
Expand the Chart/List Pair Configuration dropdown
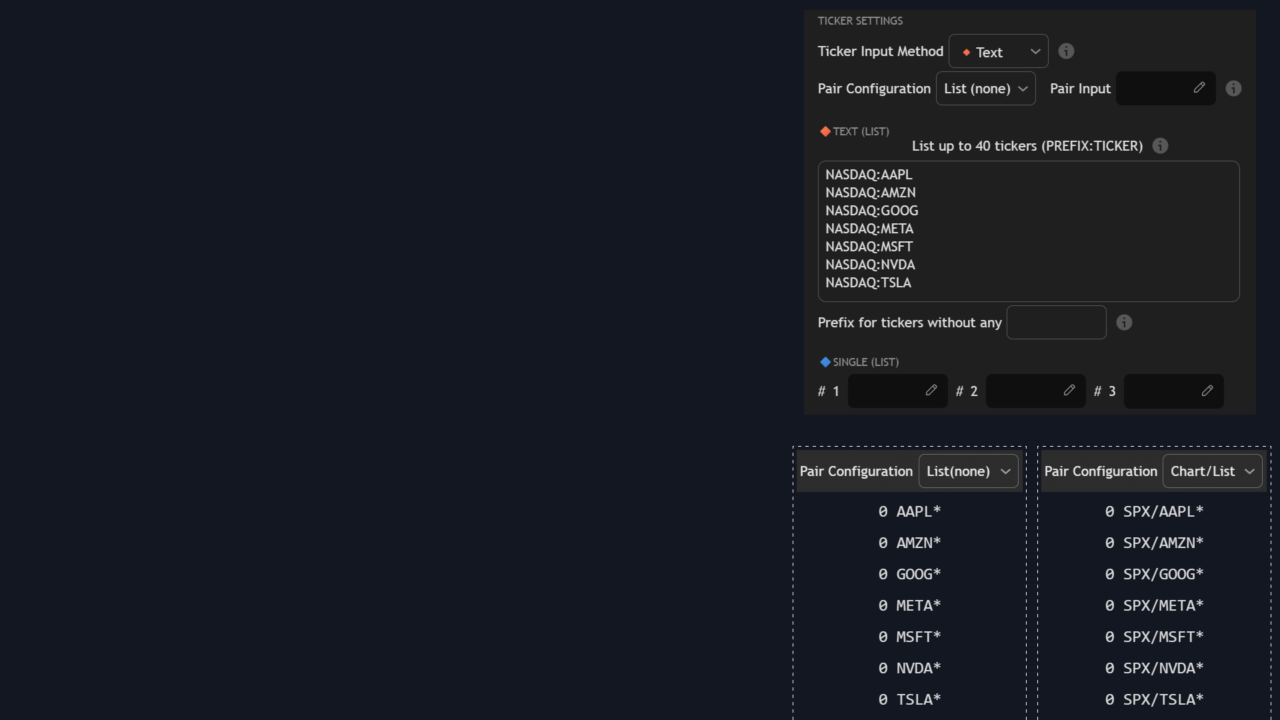point(1212,471)
